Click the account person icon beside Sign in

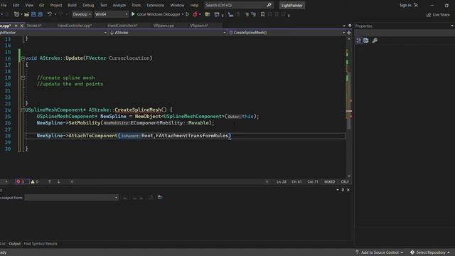point(416,5)
